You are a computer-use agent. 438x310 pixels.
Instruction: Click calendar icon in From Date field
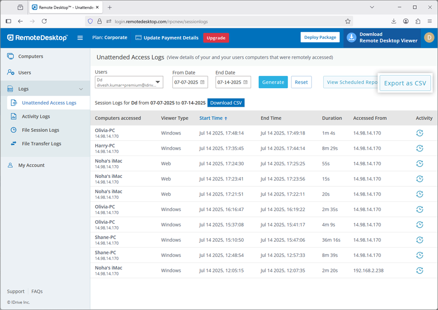pyautogui.click(x=203, y=82)
